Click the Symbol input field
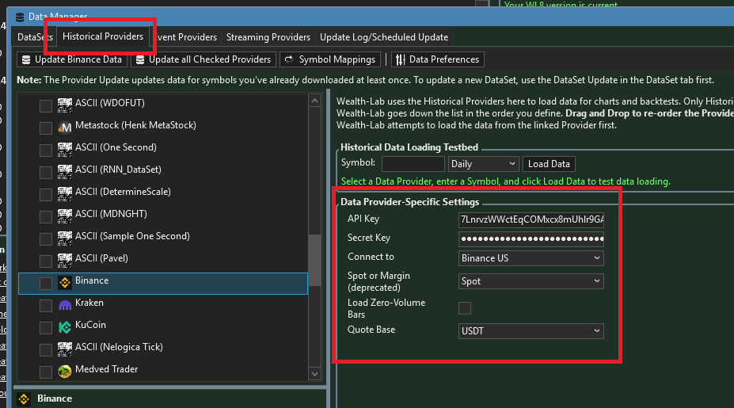Screen dimensions: 734x408 [x=413, y=164]
